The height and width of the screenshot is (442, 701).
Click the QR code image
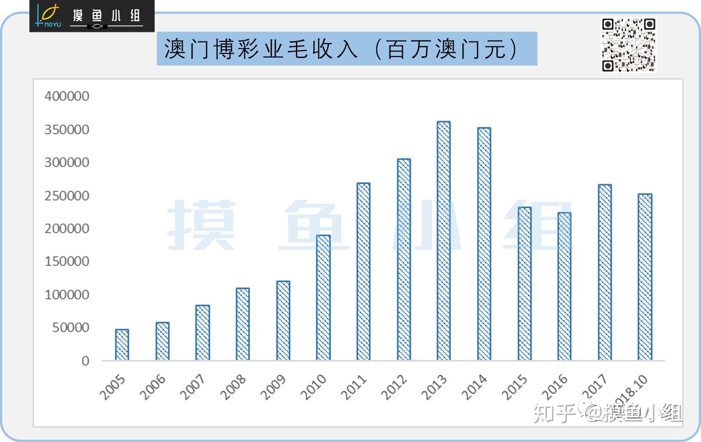(x=628, y=45)
